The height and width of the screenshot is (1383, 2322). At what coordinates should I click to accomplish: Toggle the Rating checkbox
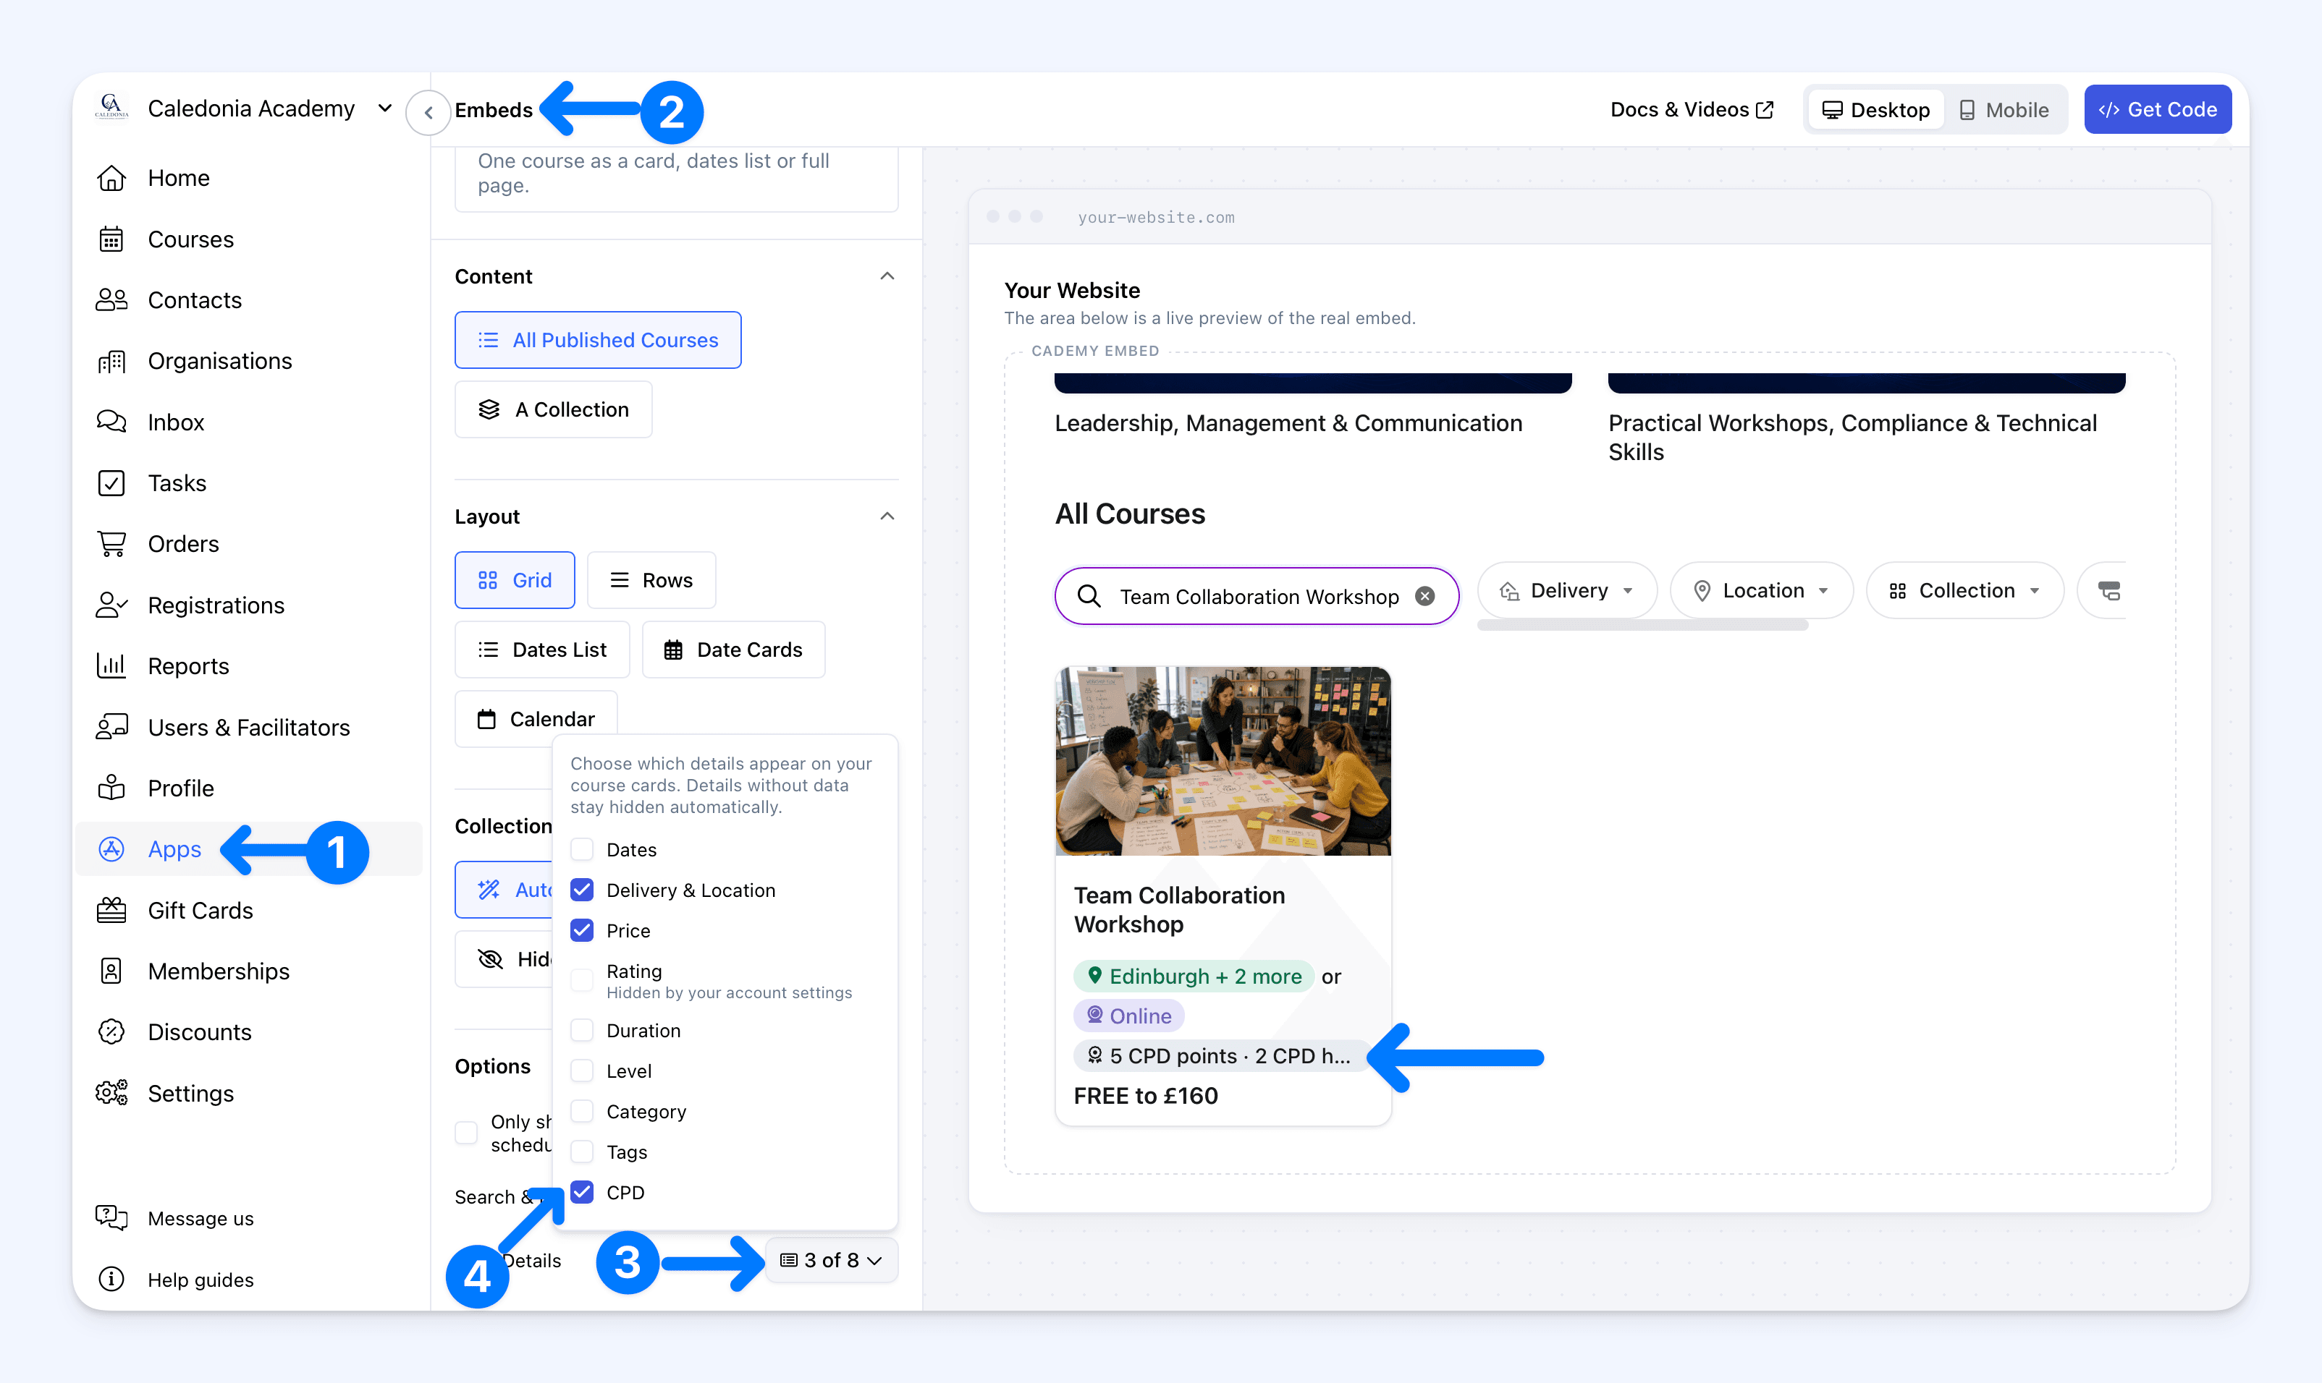tap(582, 980)
